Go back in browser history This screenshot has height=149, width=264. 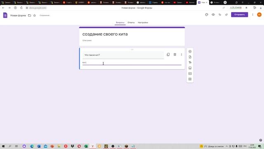tap(3, 8)
